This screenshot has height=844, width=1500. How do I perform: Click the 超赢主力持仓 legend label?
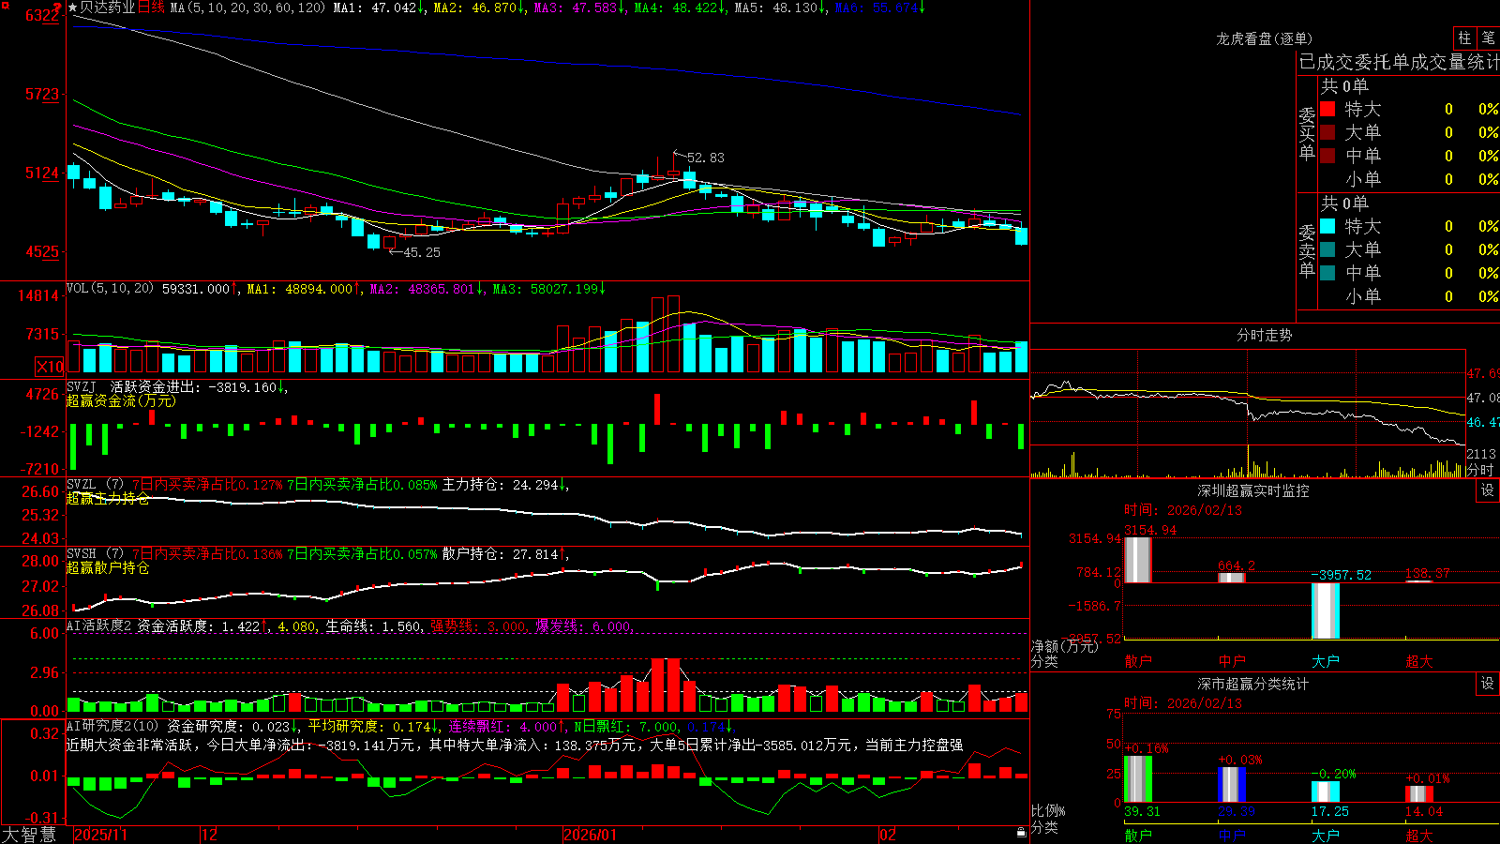[108, 498]
